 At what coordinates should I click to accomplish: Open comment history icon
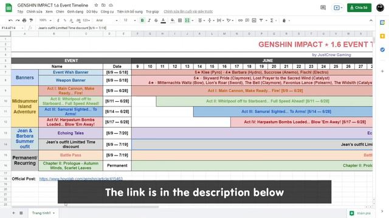323,8
